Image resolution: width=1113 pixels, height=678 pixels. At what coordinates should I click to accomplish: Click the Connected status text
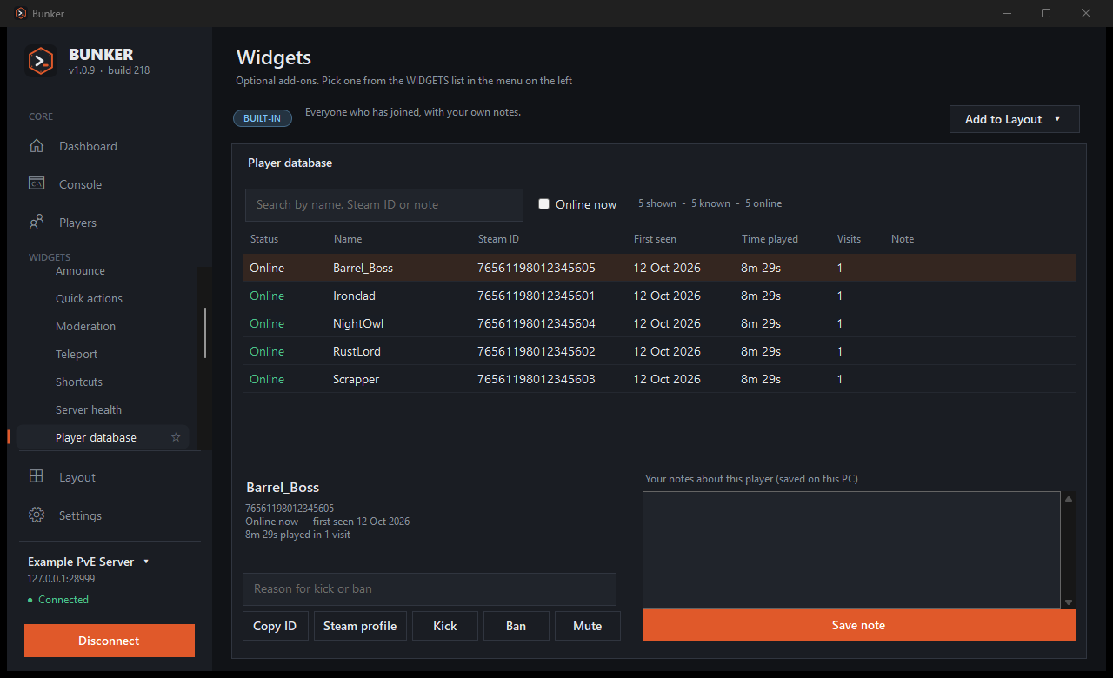click(x=63, y=600)
